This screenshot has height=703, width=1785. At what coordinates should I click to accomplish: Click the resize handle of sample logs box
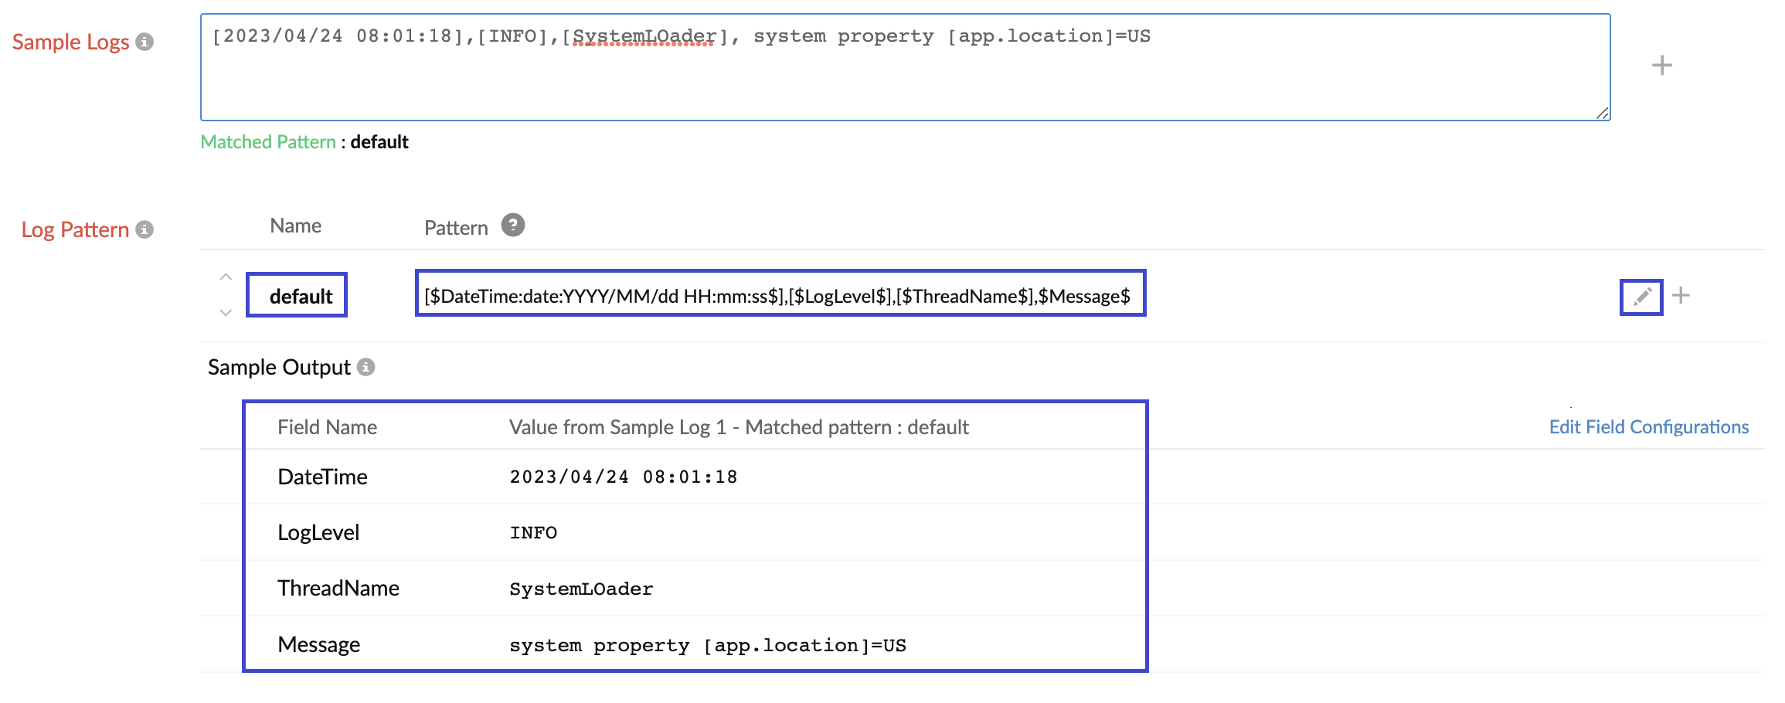pyautogui.click(x=1603, y=113)
